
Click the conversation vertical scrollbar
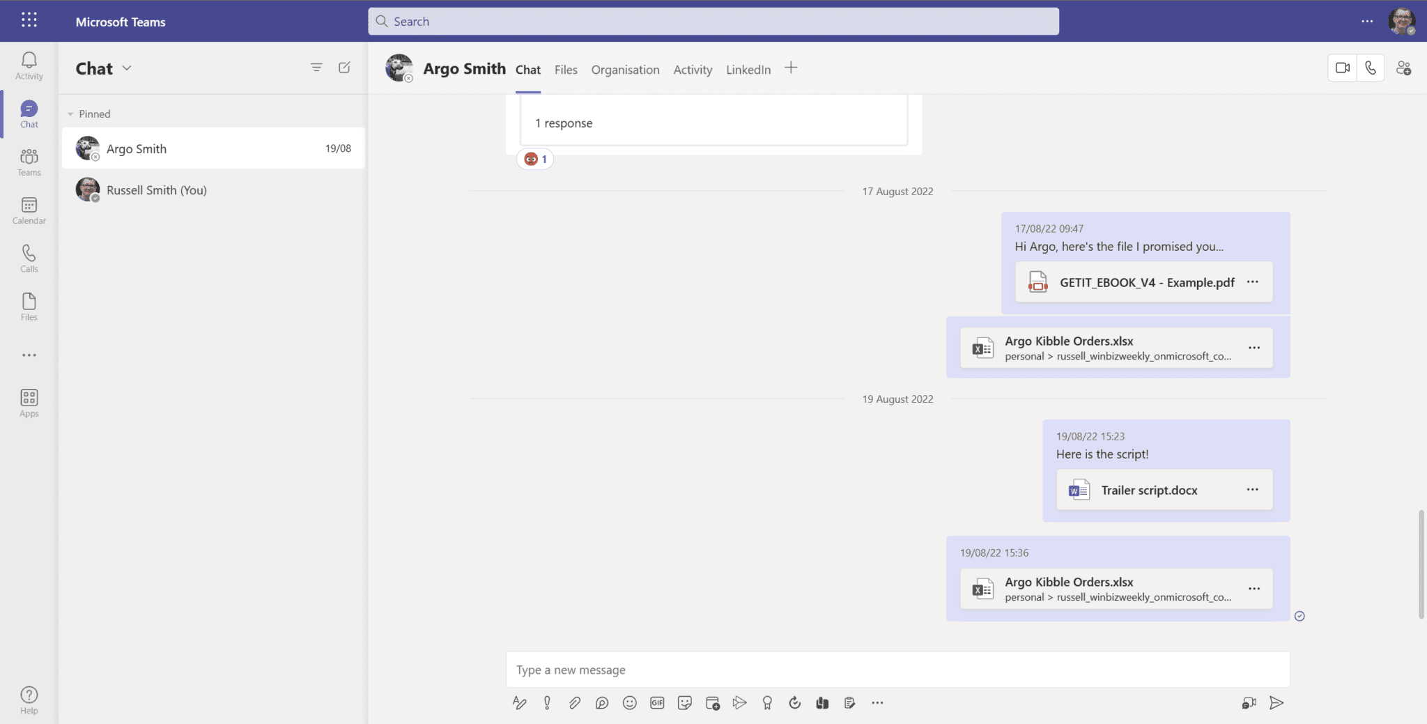[x=1421, y=564]
